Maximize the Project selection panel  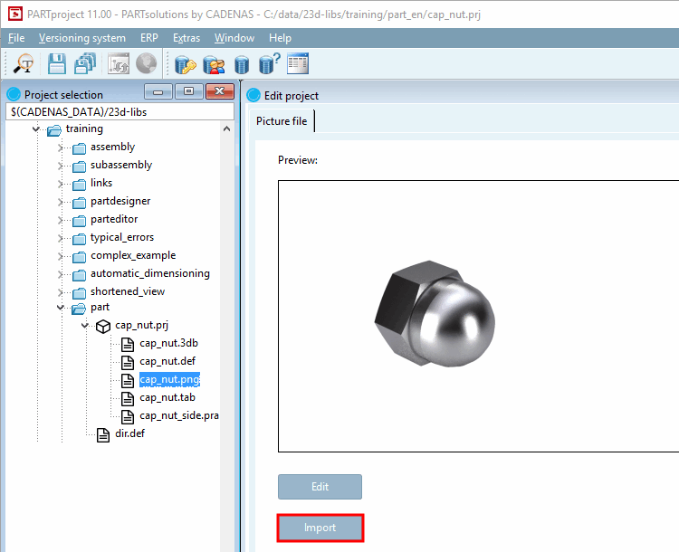point(189,91)
